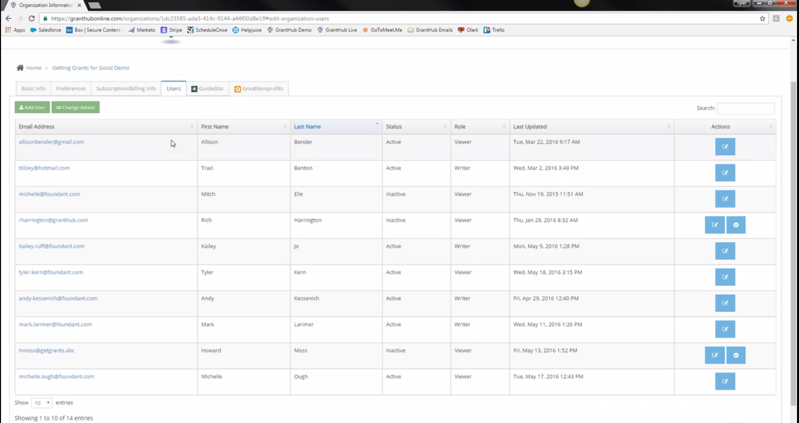The image size is (799, 423).
Task: Edit user Howard Moss
Action: point(714,355)
